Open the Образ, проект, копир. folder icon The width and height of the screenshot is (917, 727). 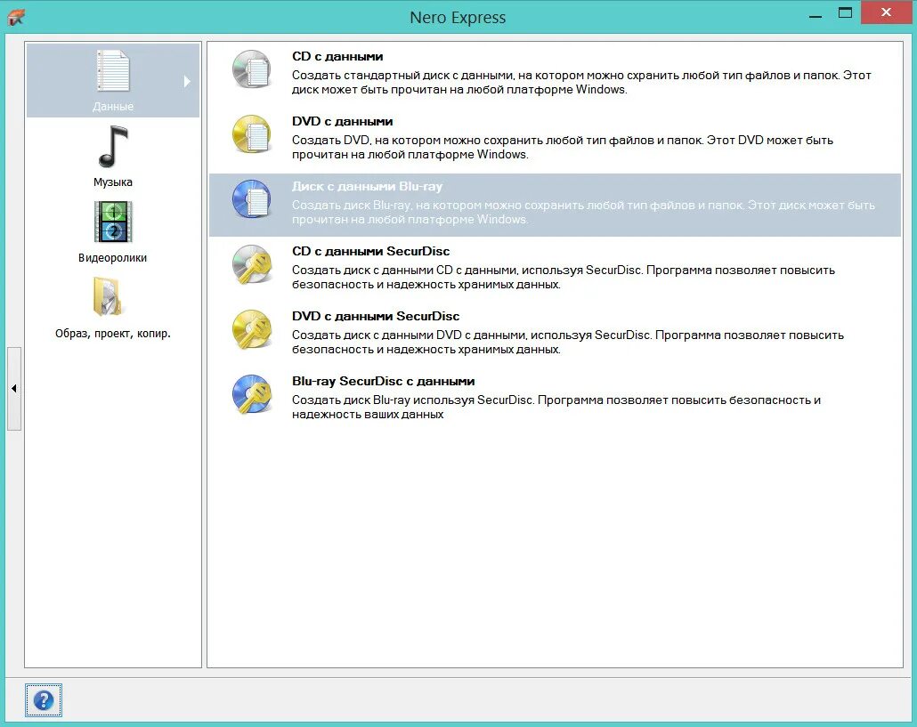(108, 296)
